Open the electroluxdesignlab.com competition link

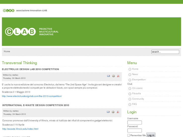[32, 96]
